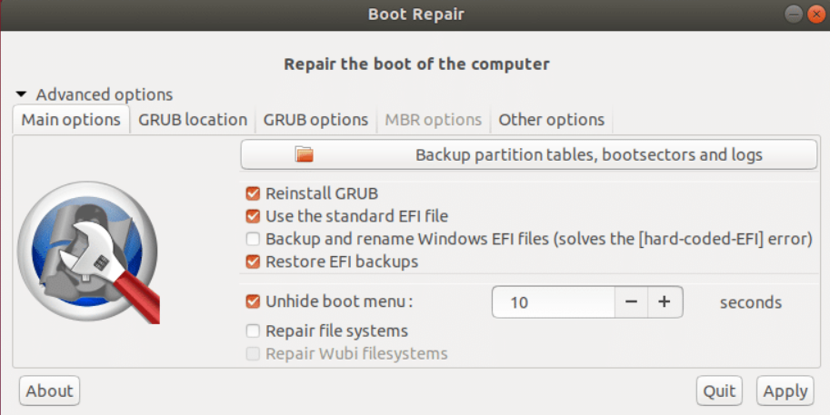Open the About dialog
Viewport: 830px width, 415px height.
pyautogui.click(x=49, y=390)
